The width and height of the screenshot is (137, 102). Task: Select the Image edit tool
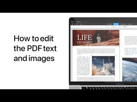click(x=114, y=27)
